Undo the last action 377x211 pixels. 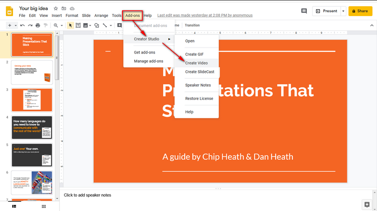tap(22, 25)
